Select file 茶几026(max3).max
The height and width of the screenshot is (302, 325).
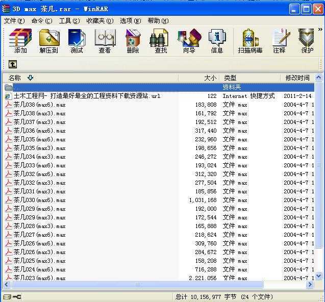pos(40,252)
